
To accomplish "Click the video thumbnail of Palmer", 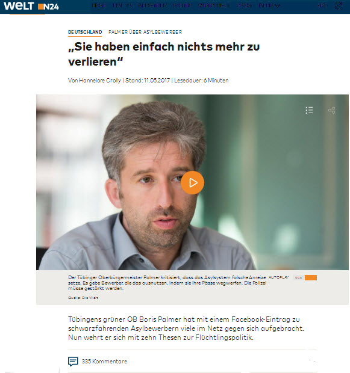I will [192, 182].
